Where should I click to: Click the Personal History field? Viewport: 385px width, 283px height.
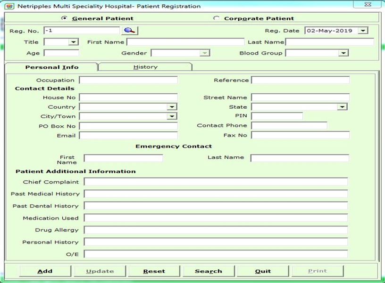216,242
